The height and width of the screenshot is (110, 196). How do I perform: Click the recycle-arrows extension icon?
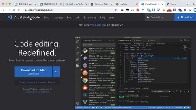point(133,10)
